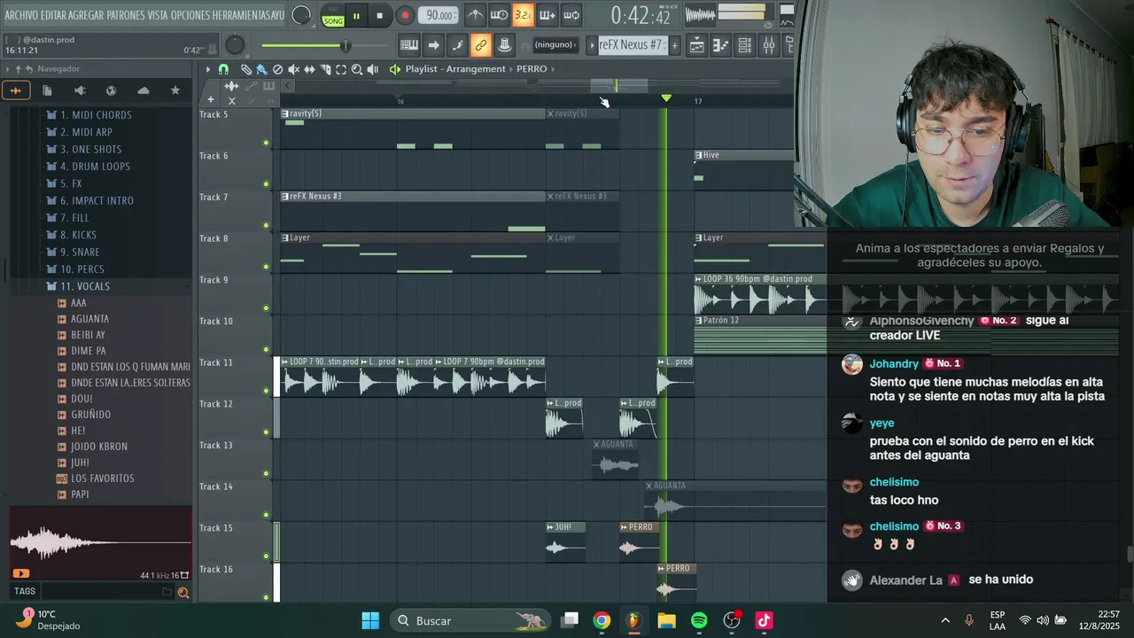The height and width of the screenshot is (638, 1134).
Task: Click the master pitch knob
Action: point(235,45)
